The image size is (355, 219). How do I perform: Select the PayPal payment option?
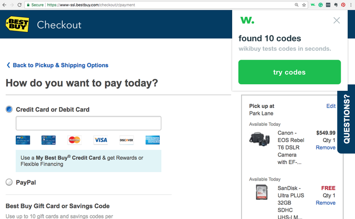[9, 182]
